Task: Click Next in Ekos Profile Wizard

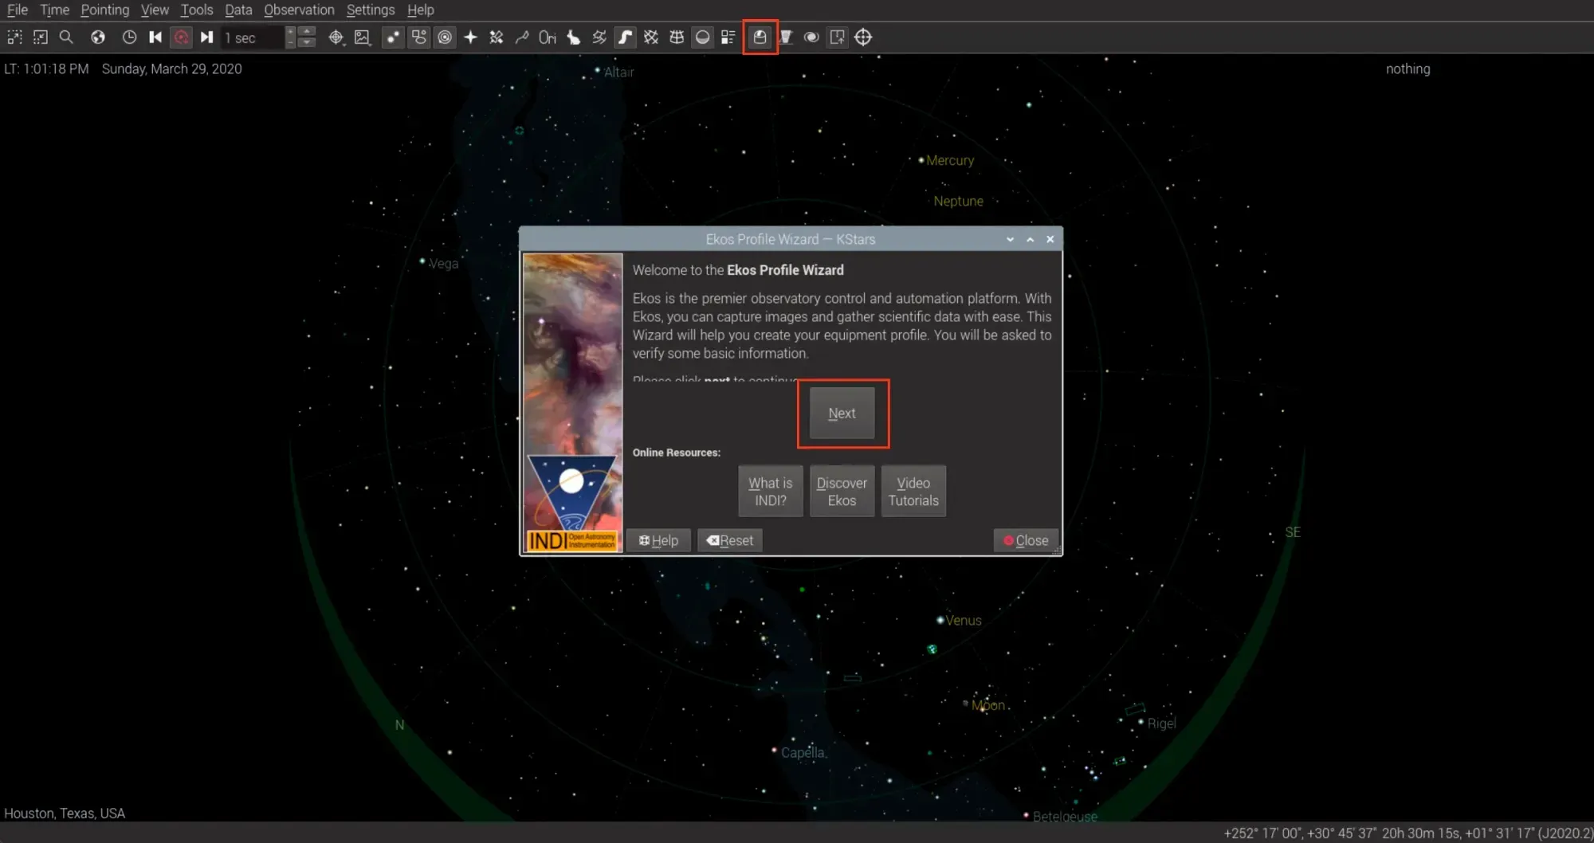Action: point(842,413)
